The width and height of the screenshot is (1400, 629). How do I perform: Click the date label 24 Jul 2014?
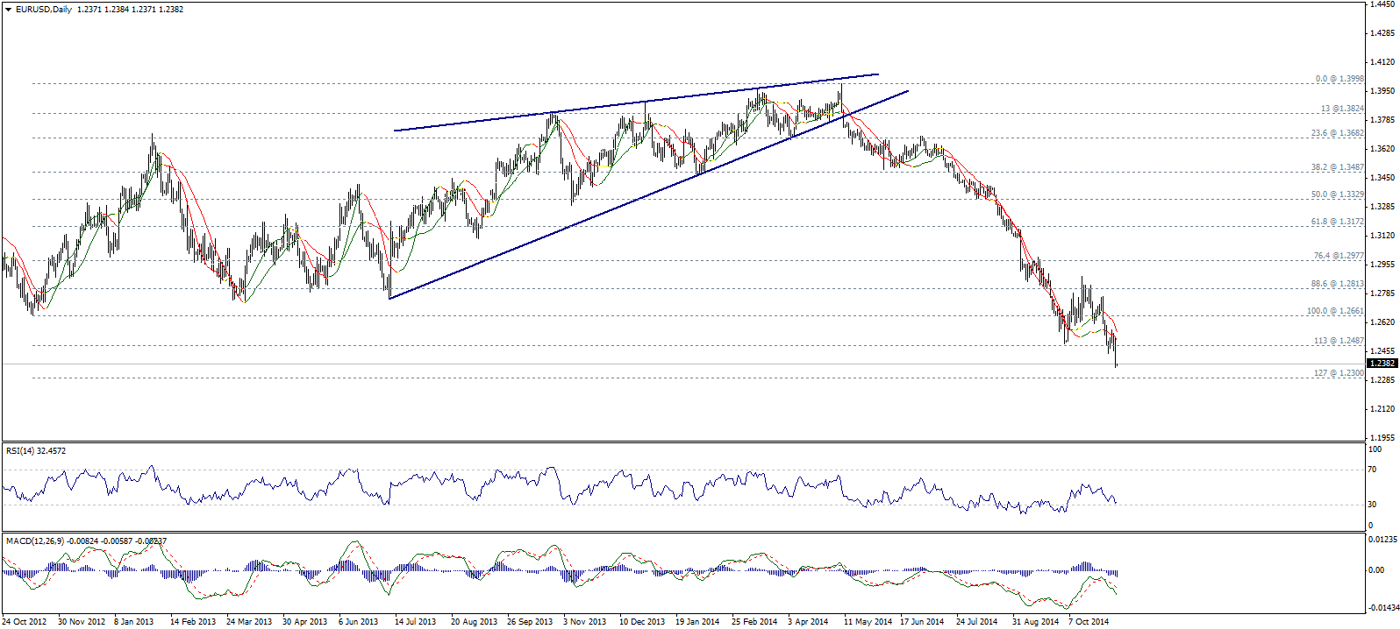tap(977, 622)
